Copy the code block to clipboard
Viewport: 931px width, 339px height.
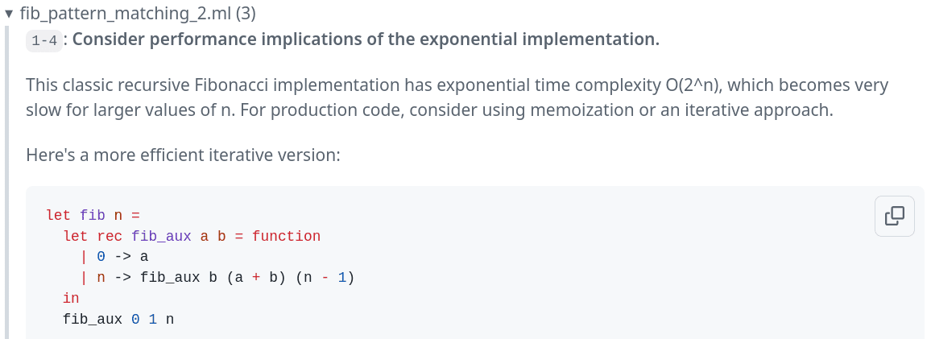click(x=894, y=216)
